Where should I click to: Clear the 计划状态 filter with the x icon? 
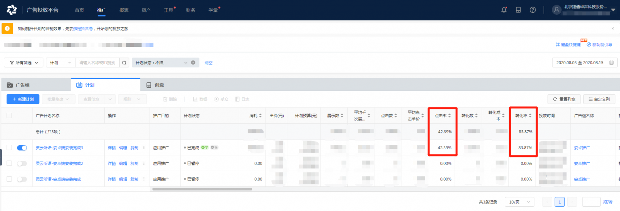[x=193, y=63]
